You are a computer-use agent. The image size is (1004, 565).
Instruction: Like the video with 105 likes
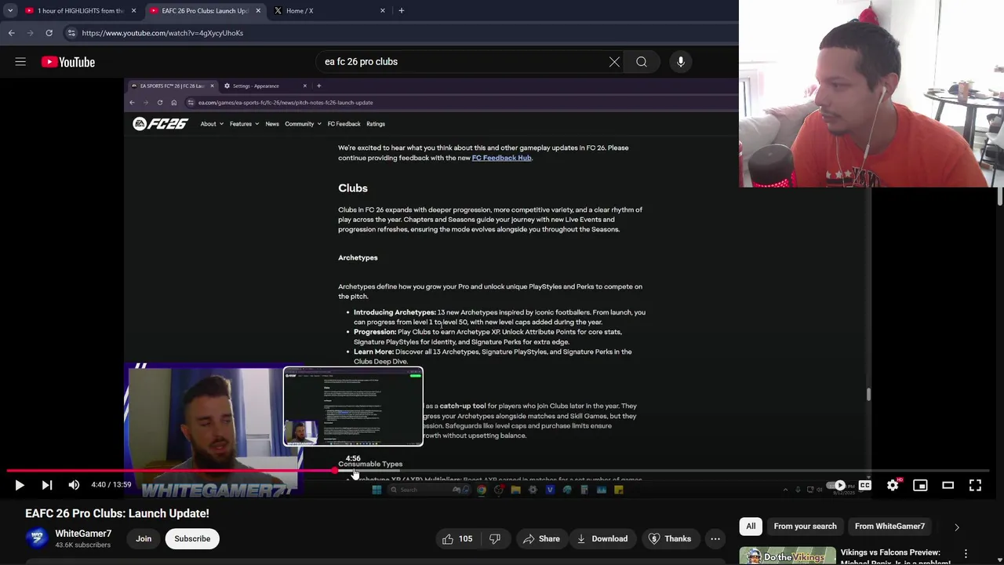coord(457,539)
